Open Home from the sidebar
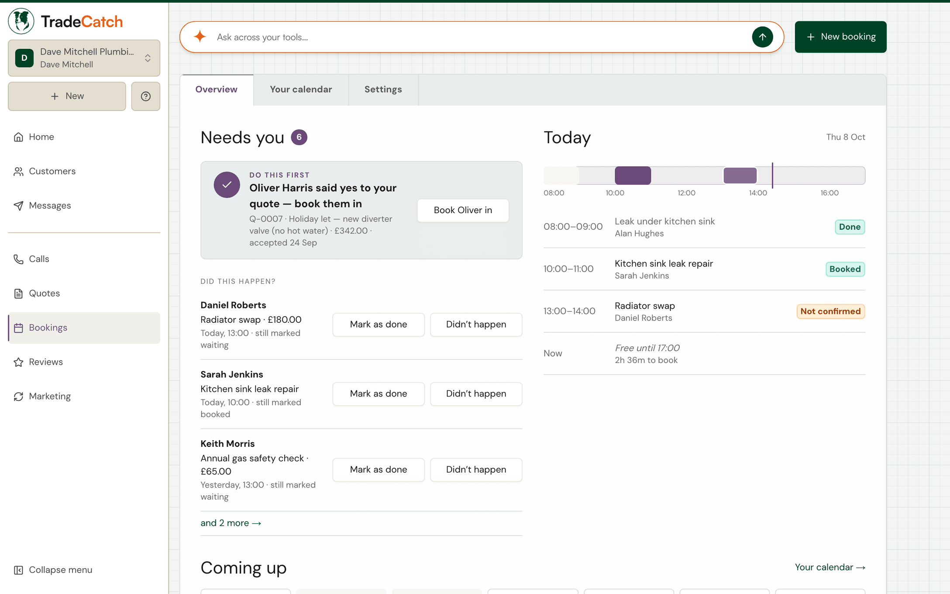This screenshot has height=594, width=950. click(84, 137)
